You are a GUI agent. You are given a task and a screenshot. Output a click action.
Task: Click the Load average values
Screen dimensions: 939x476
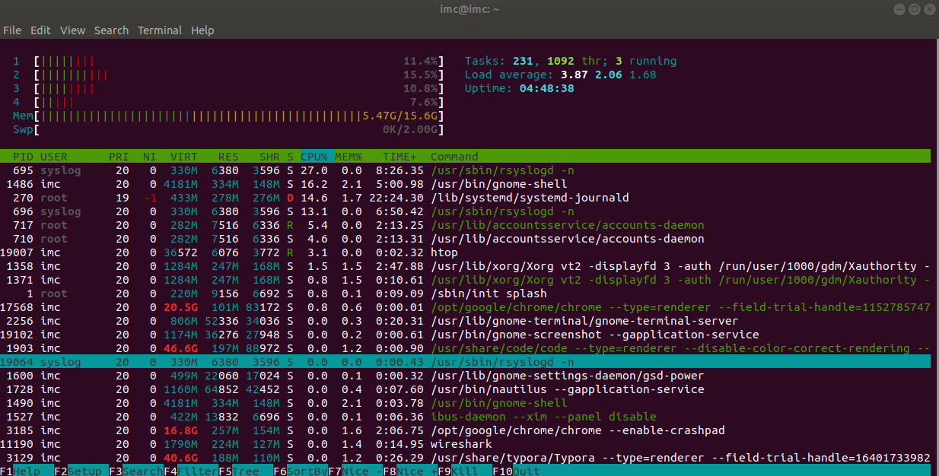(608, 75)
